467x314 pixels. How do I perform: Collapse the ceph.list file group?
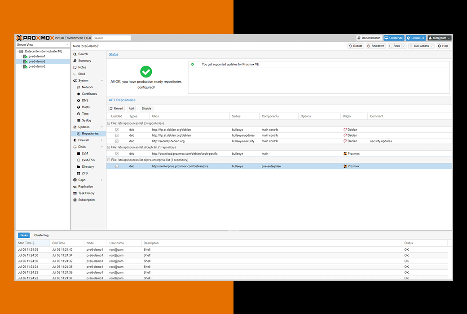(109, 147)
